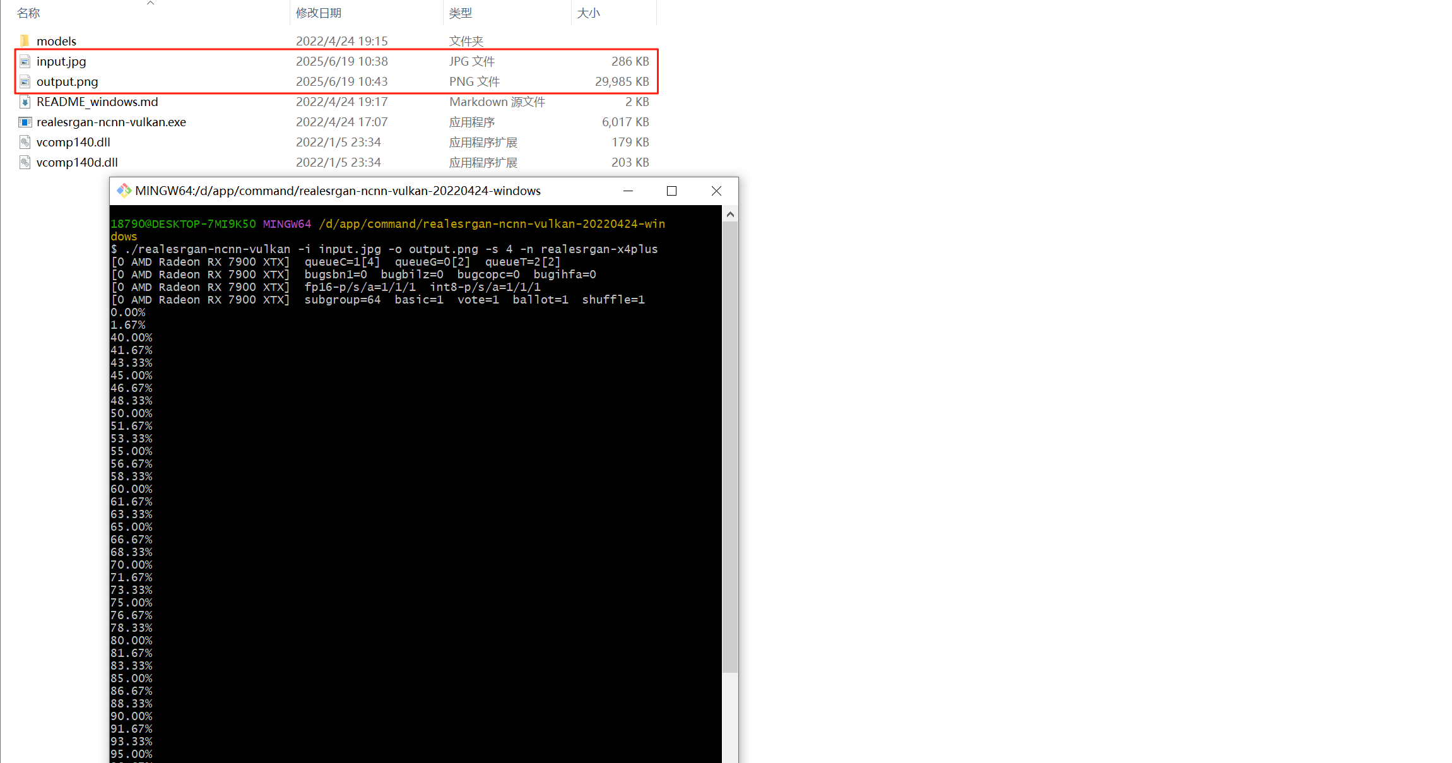This screenshot has height=763, width=1452.
Task: Close the MINGW64 terminal window
Action: [716, 191]
